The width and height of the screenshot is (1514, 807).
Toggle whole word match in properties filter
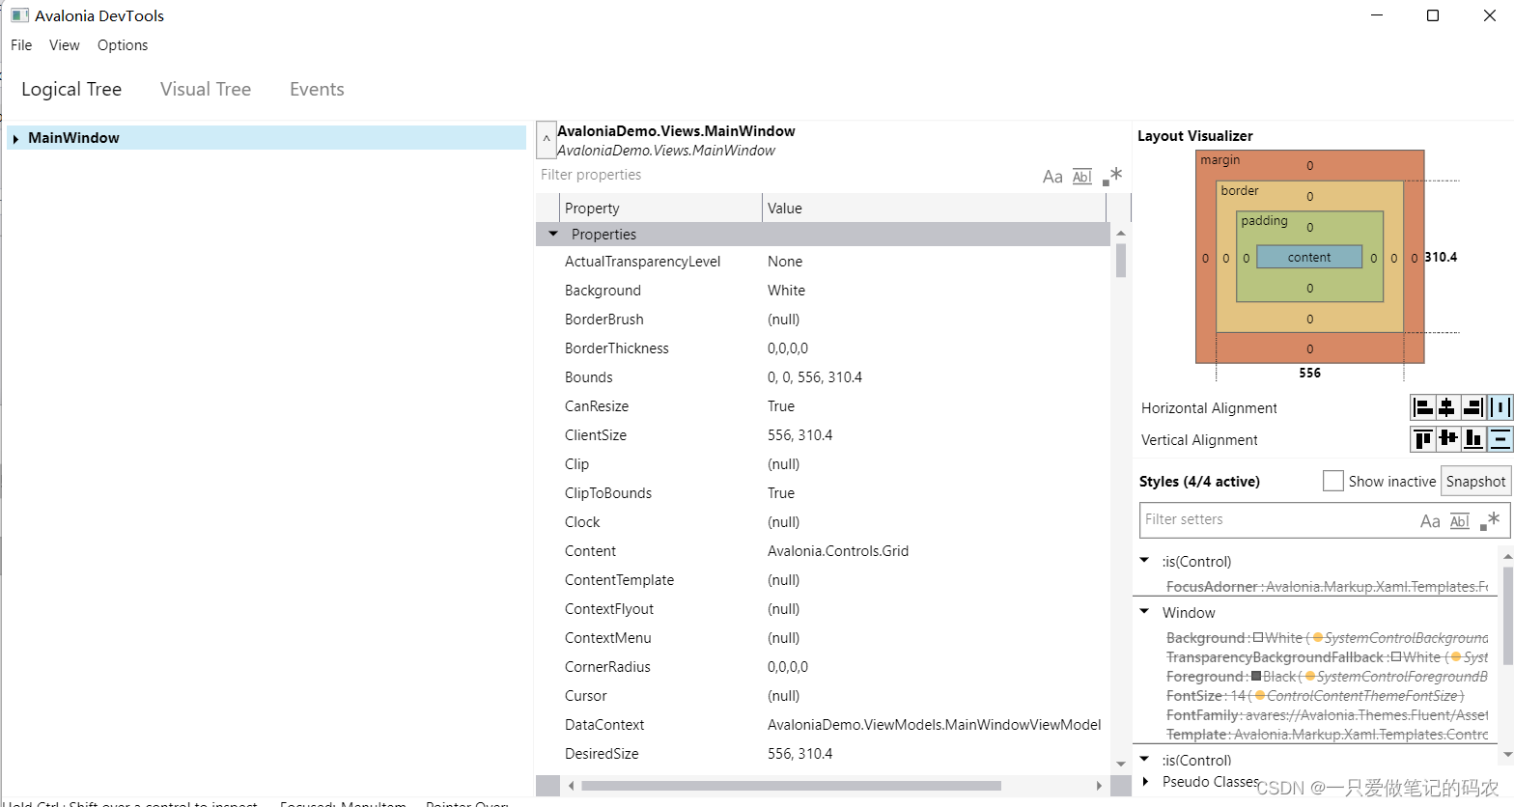coord(1082,177)
